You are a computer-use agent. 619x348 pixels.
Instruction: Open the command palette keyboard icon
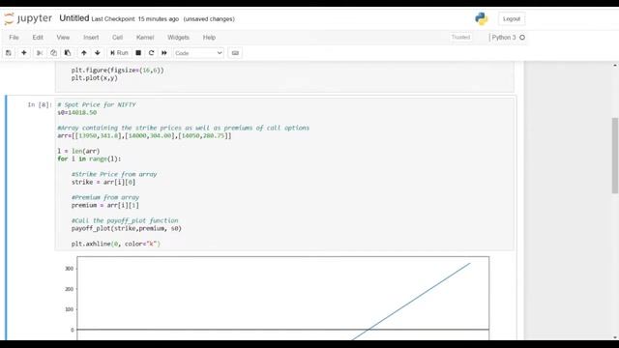[x=235, y=53]
